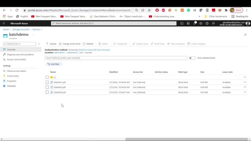Collapse the left menu with chevron icon
This screenshot has width=251, height=141.
[39, 44]
